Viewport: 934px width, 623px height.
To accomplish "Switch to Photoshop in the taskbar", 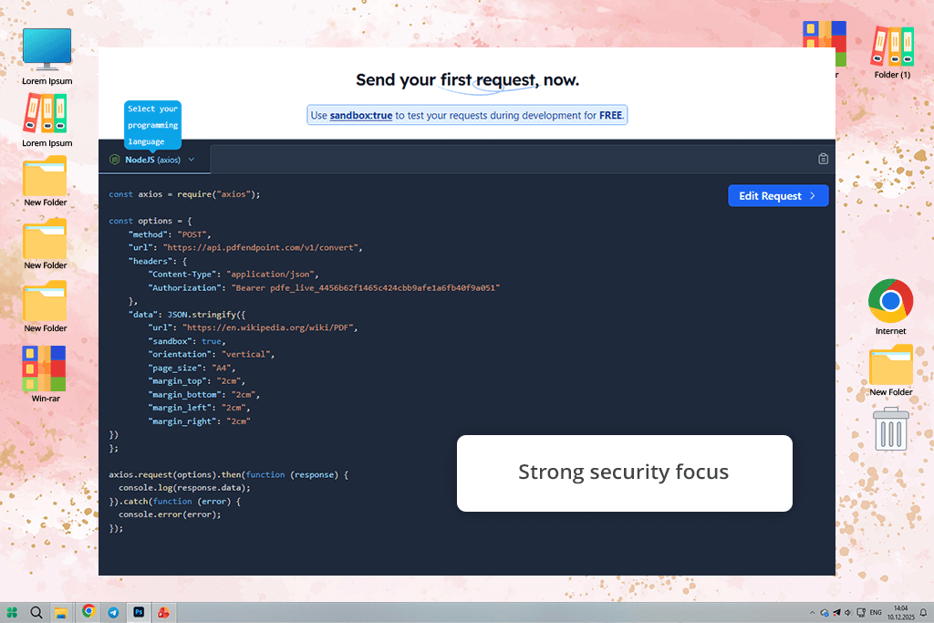I will [x=139, y=612].
